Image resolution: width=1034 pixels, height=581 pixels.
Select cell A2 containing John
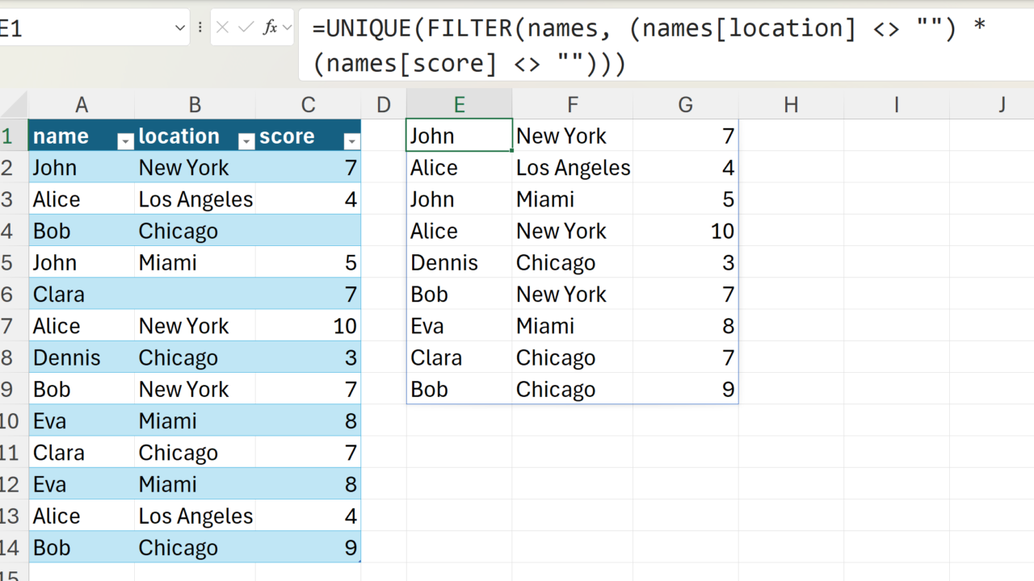(82, 167)
